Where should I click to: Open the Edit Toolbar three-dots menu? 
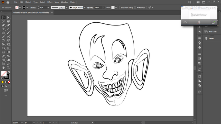pos(6,95)
